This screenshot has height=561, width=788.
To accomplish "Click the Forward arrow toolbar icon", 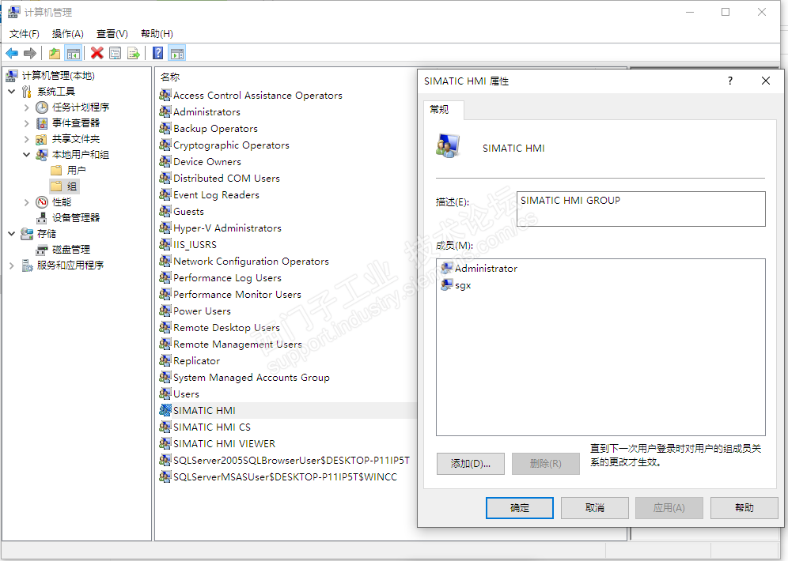I will tap(30, 53).
